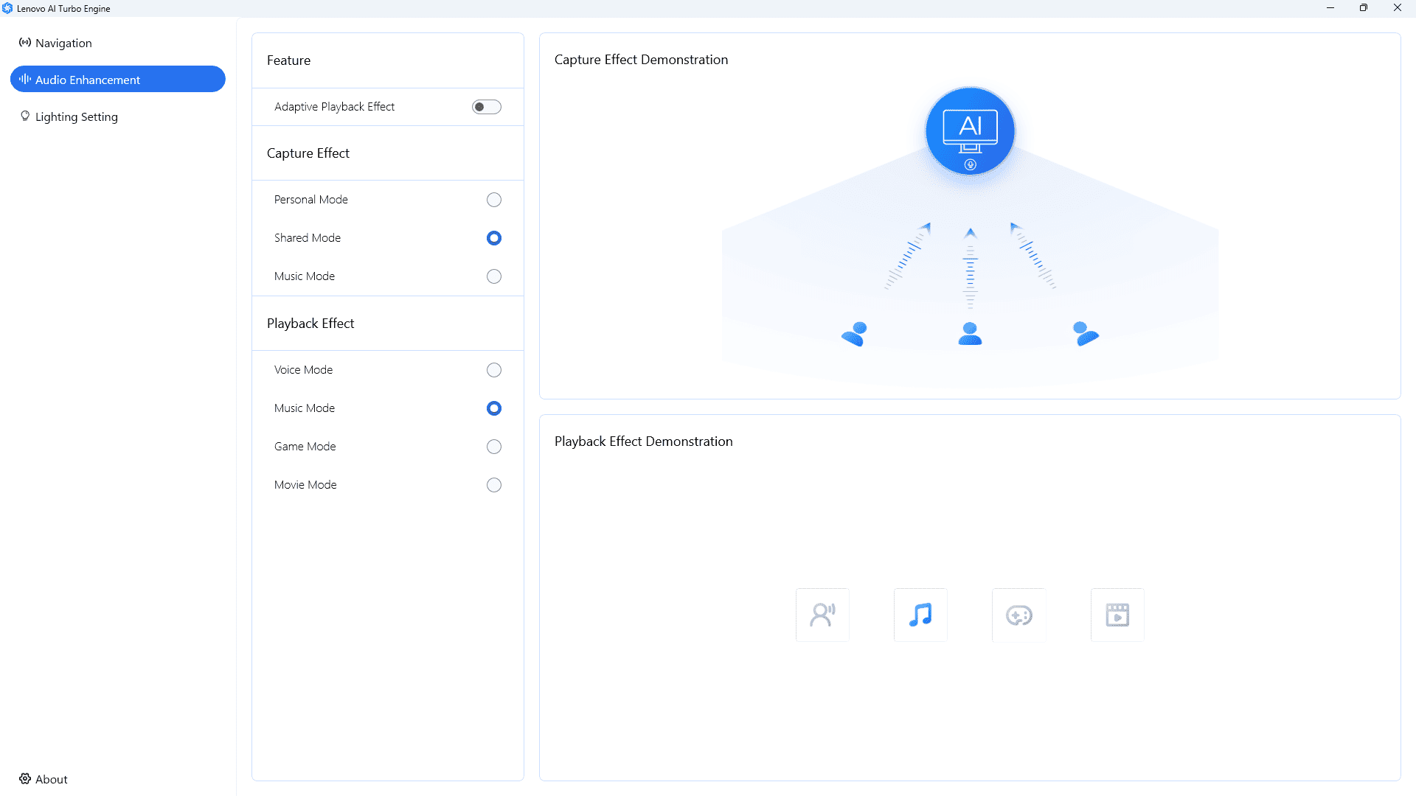Choose Game Mode playback effect
1416x796 pixels.
[x=494, y=447]
